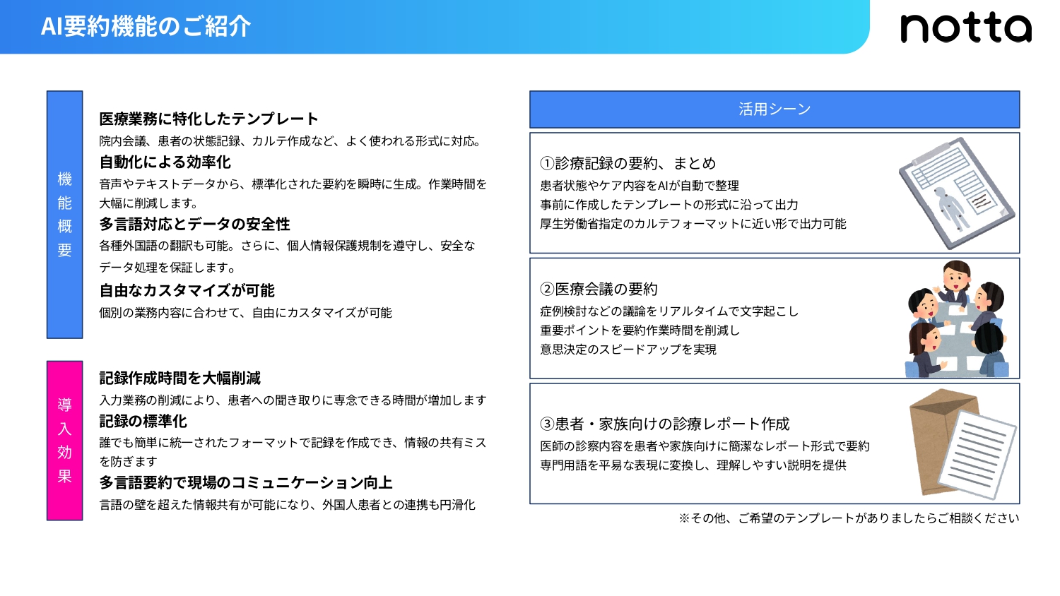Toggle the 機能概要 sidebar label
This screenshot has height=596, width=1060.
[64, 214]
